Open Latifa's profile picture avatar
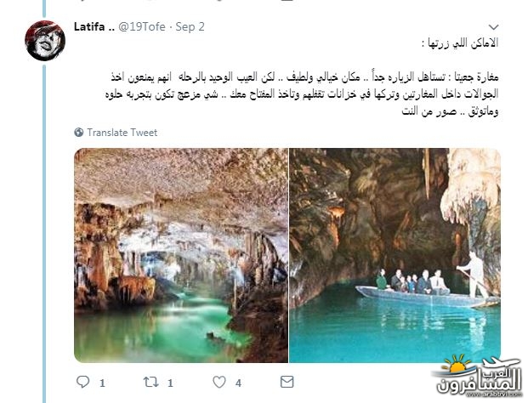The height and width of the screenshot is (403, 528). pyautogui.click(x=45, y=41)
